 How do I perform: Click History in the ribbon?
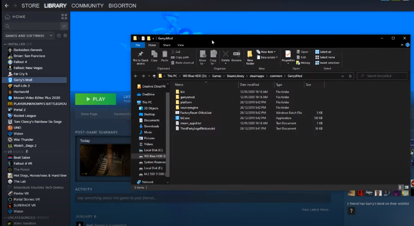(303, 63)
